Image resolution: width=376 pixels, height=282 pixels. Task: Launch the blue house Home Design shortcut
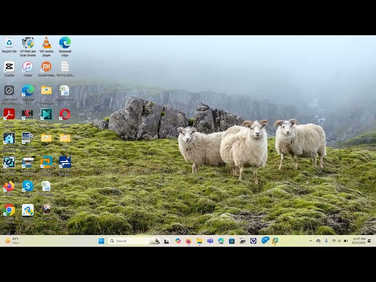(9, 138)
